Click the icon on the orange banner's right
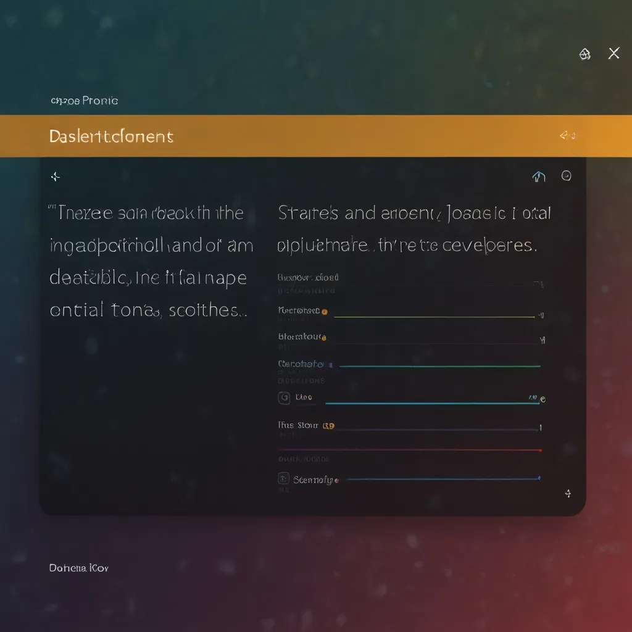 tap(567, 135)
